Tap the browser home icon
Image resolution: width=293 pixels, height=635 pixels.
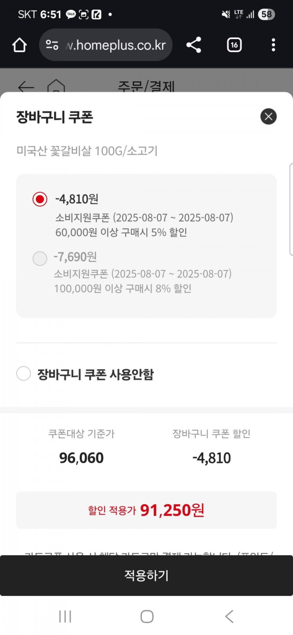[19, 45]
